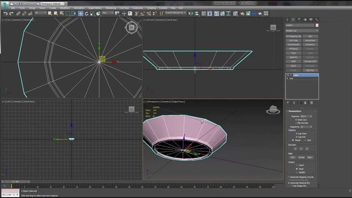Open the named selection sets dropdown
This screenshot has height=198, width=352.
[175, 13]
